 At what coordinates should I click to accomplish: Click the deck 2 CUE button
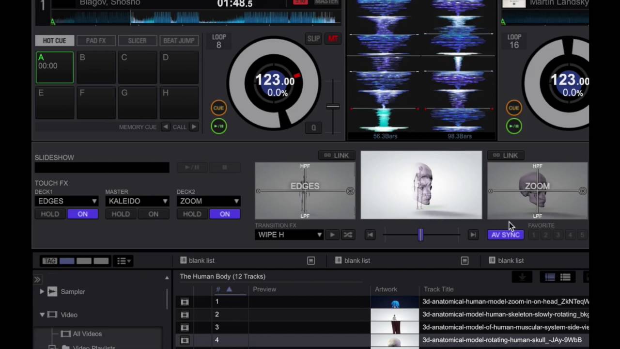click(x=514, y=108)
